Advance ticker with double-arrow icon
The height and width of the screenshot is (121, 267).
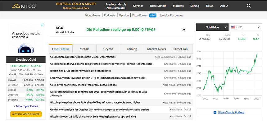click(x=183, y=30)
